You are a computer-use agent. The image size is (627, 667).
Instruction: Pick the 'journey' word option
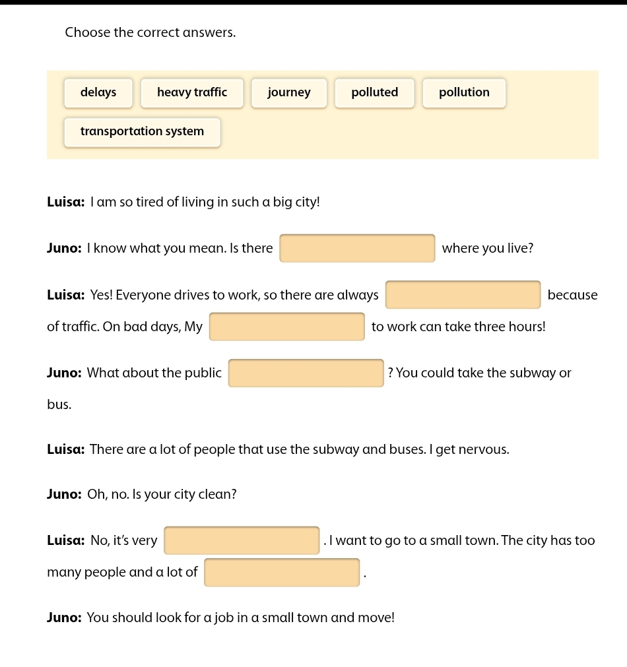pyautogui.click(x=289, y=93)
